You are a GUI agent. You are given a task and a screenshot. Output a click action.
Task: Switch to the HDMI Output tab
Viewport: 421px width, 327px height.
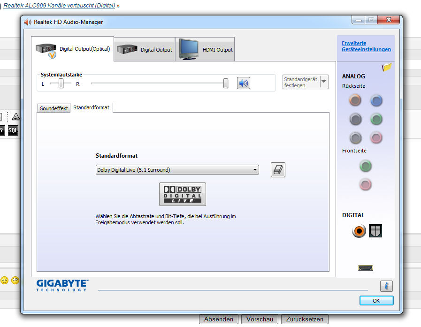click(205, 50)
